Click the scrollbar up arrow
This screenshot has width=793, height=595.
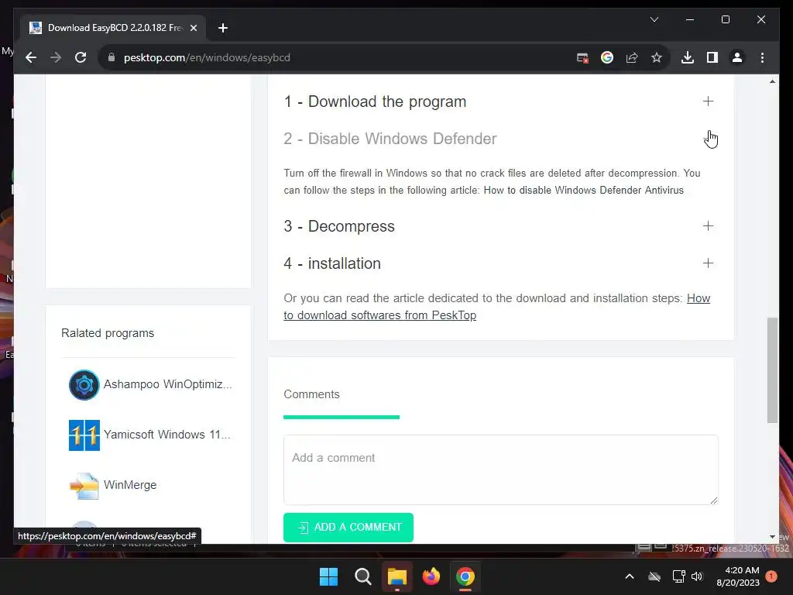pos(772,81)
